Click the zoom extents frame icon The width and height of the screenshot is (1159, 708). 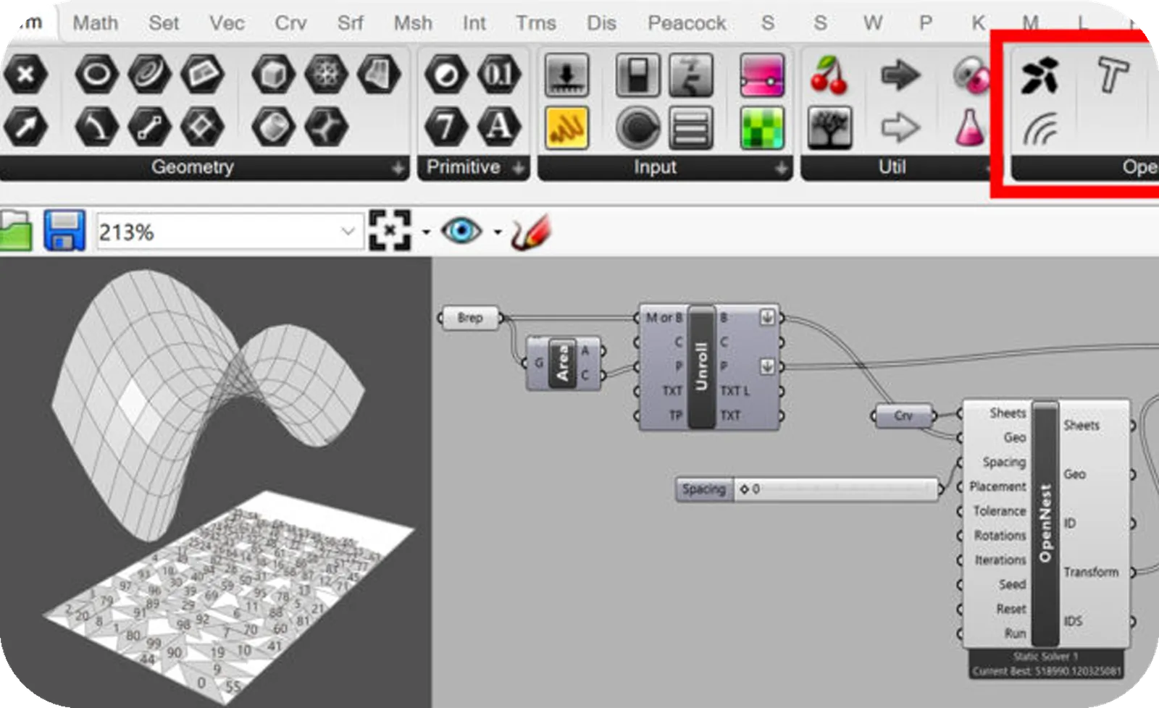pos(390,232)
